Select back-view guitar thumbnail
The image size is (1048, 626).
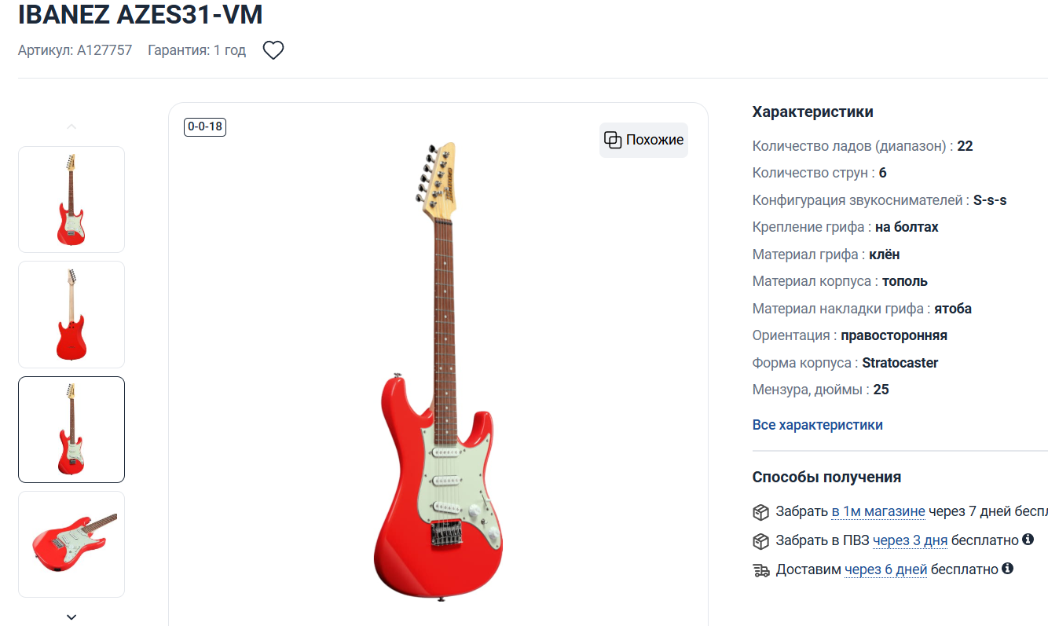point(71,314)
